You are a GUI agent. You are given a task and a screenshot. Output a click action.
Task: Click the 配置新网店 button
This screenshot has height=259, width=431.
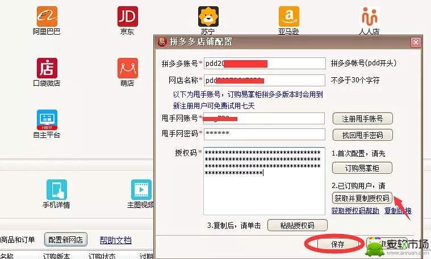pyautogui.click(x=66, y=240)
